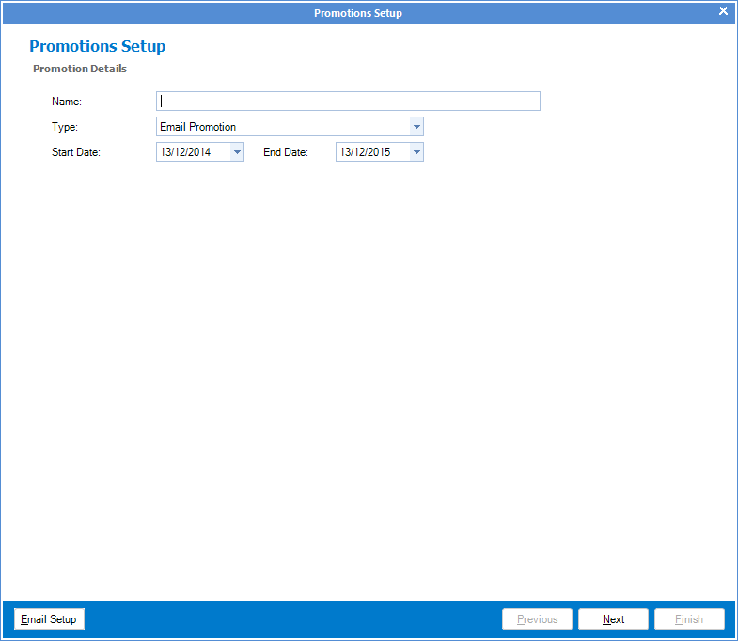The width and height of the screenshot is (738, 641).
Task: Close the Promotions Setup window
Action: point(723,11)
